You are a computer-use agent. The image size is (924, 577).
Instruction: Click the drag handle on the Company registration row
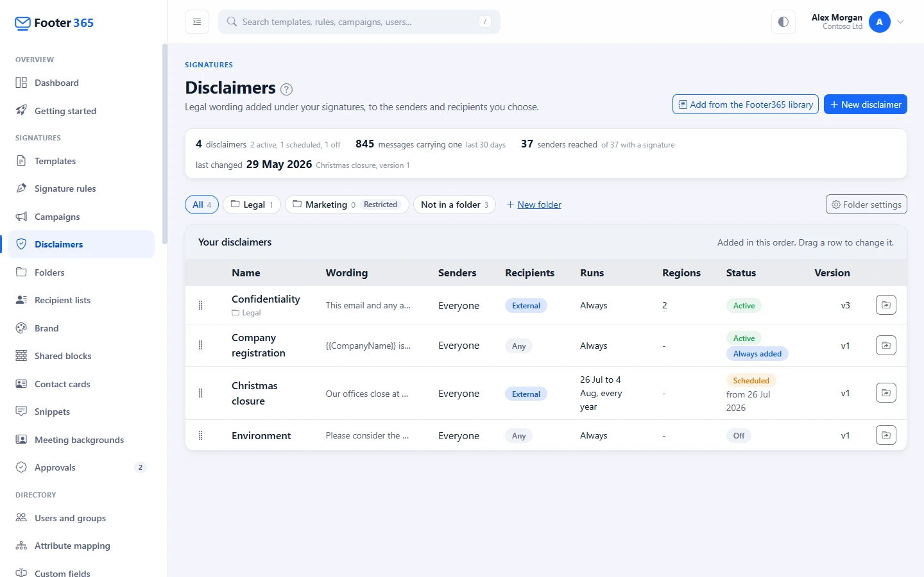201,346
